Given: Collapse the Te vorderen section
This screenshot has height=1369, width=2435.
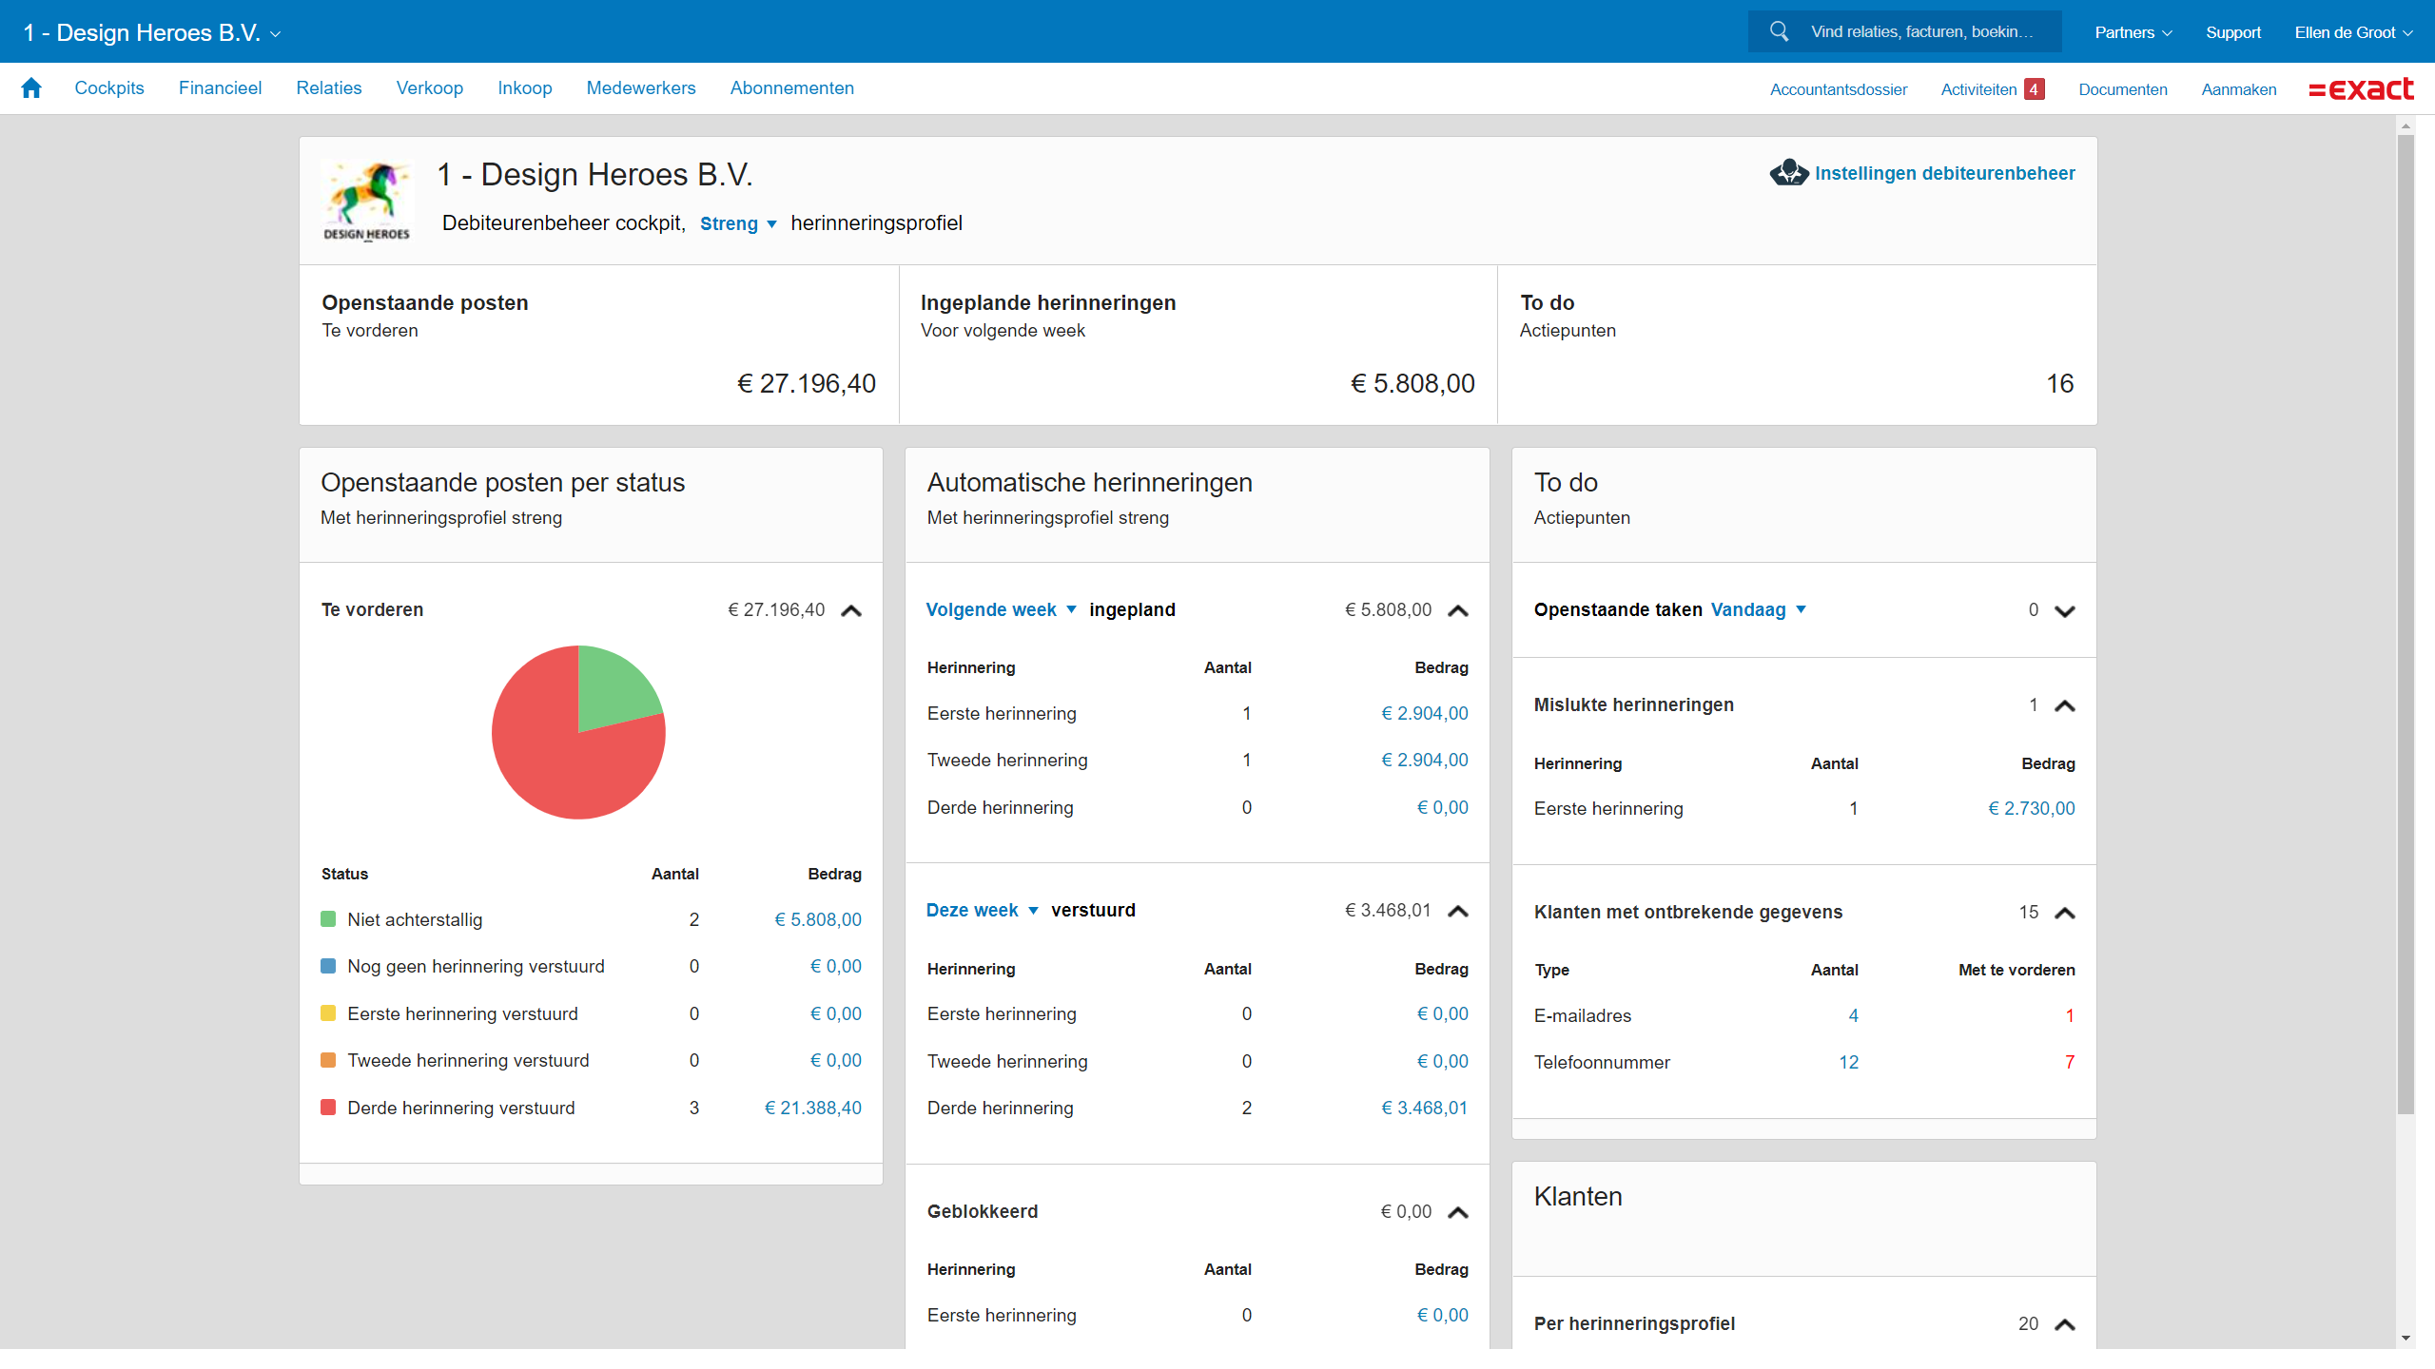Looking at the screenshot, I should (x=851, y=610).
